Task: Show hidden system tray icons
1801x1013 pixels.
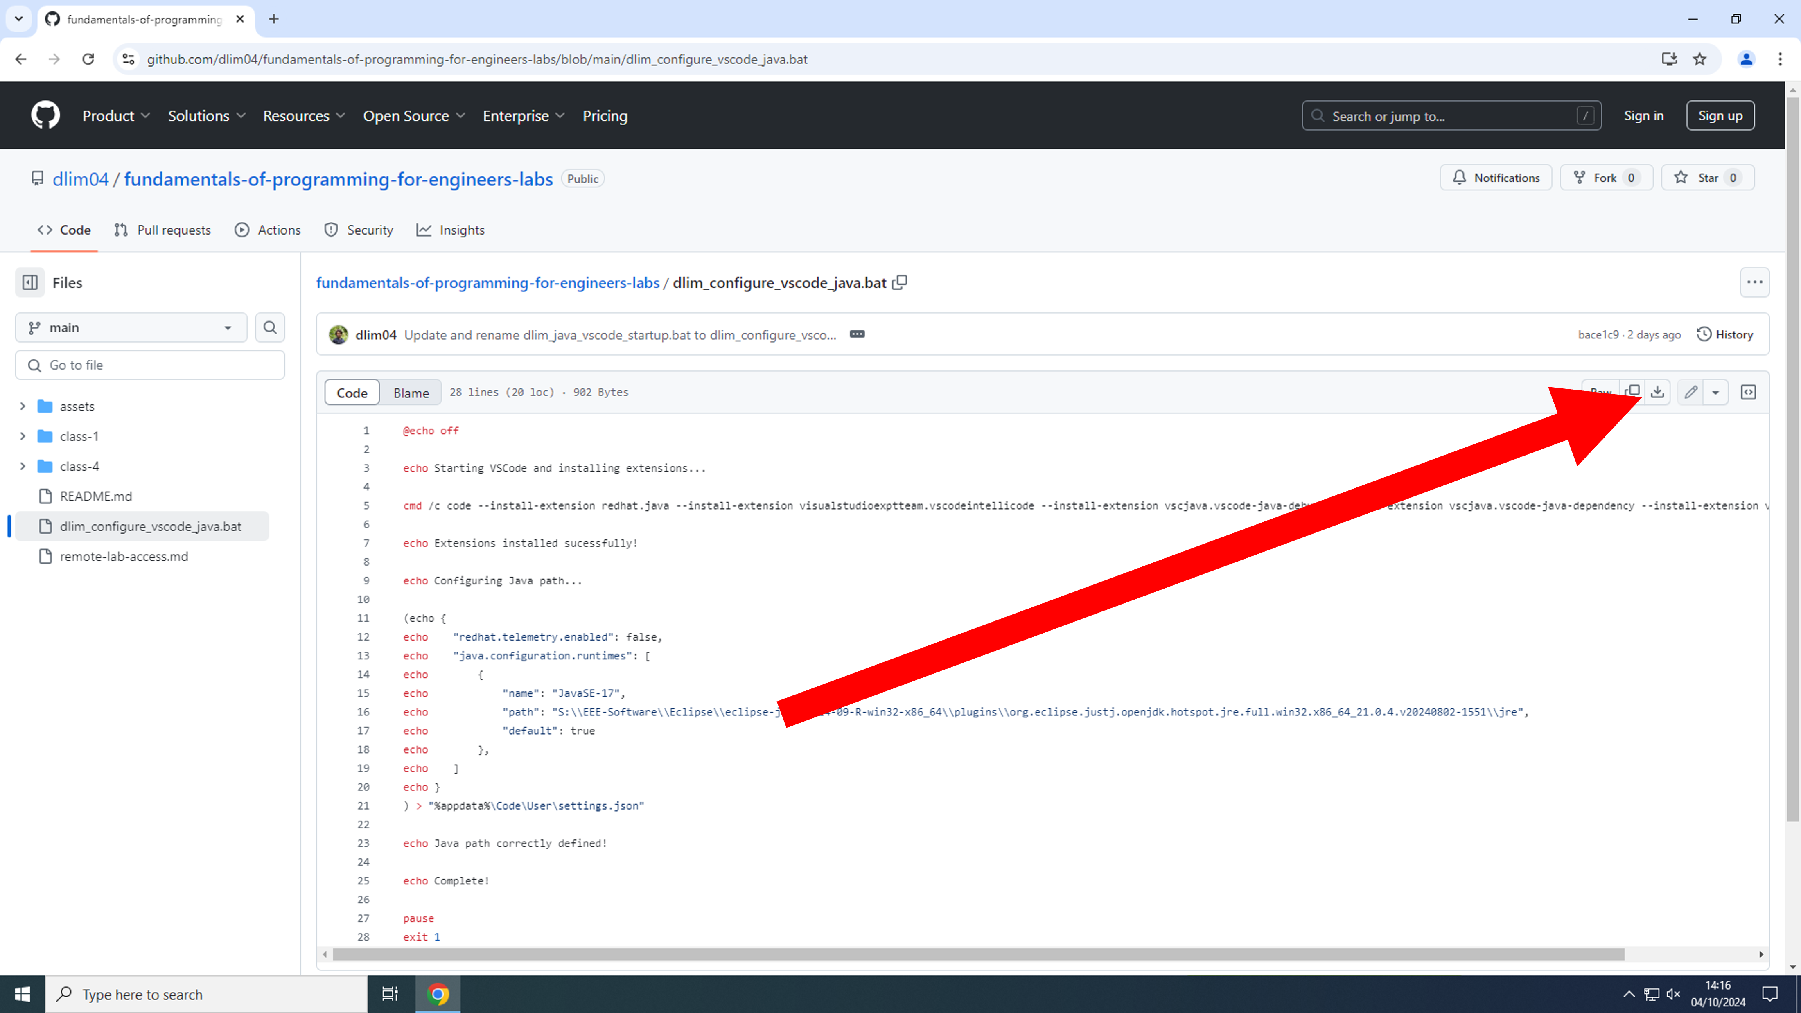Action: click(1629, 994)
